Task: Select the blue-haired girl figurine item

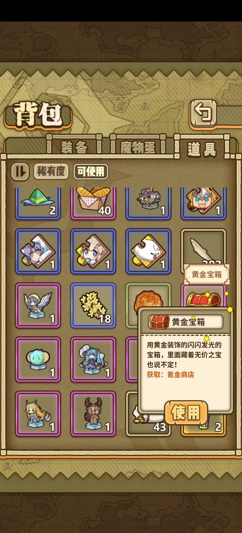Action: click(x=93, y=360)
